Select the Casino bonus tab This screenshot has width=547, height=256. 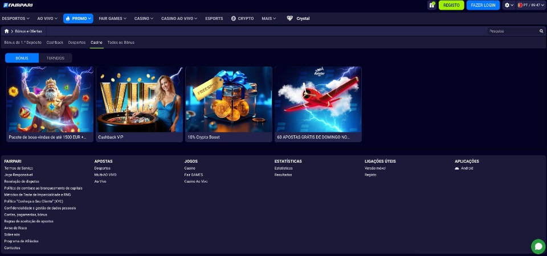97,43
